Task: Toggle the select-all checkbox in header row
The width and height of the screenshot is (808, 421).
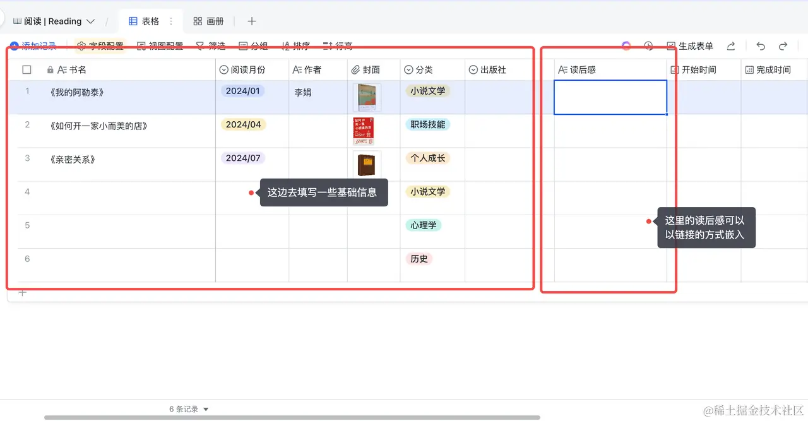Action: 26,69
